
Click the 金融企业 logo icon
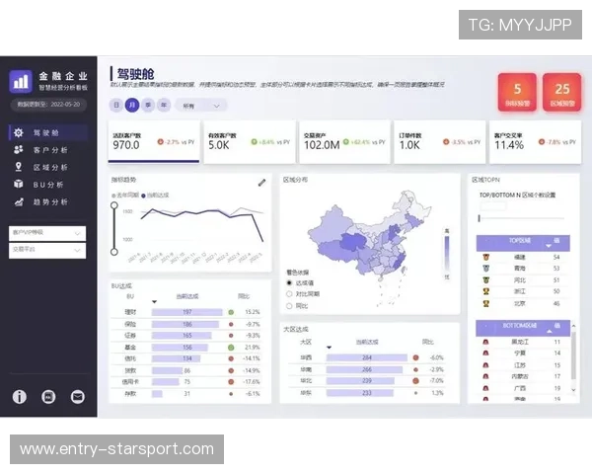[x=21, y=82]
